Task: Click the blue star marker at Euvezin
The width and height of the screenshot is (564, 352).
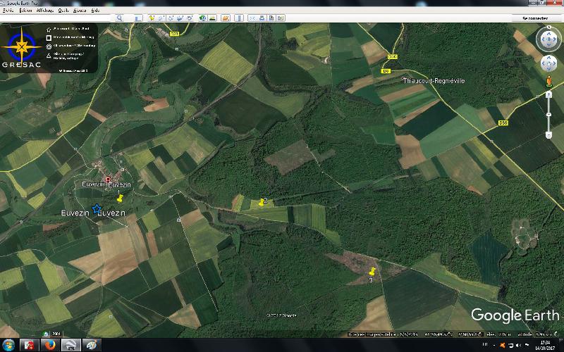Action: pyautogui.click(x=96, y=208)
